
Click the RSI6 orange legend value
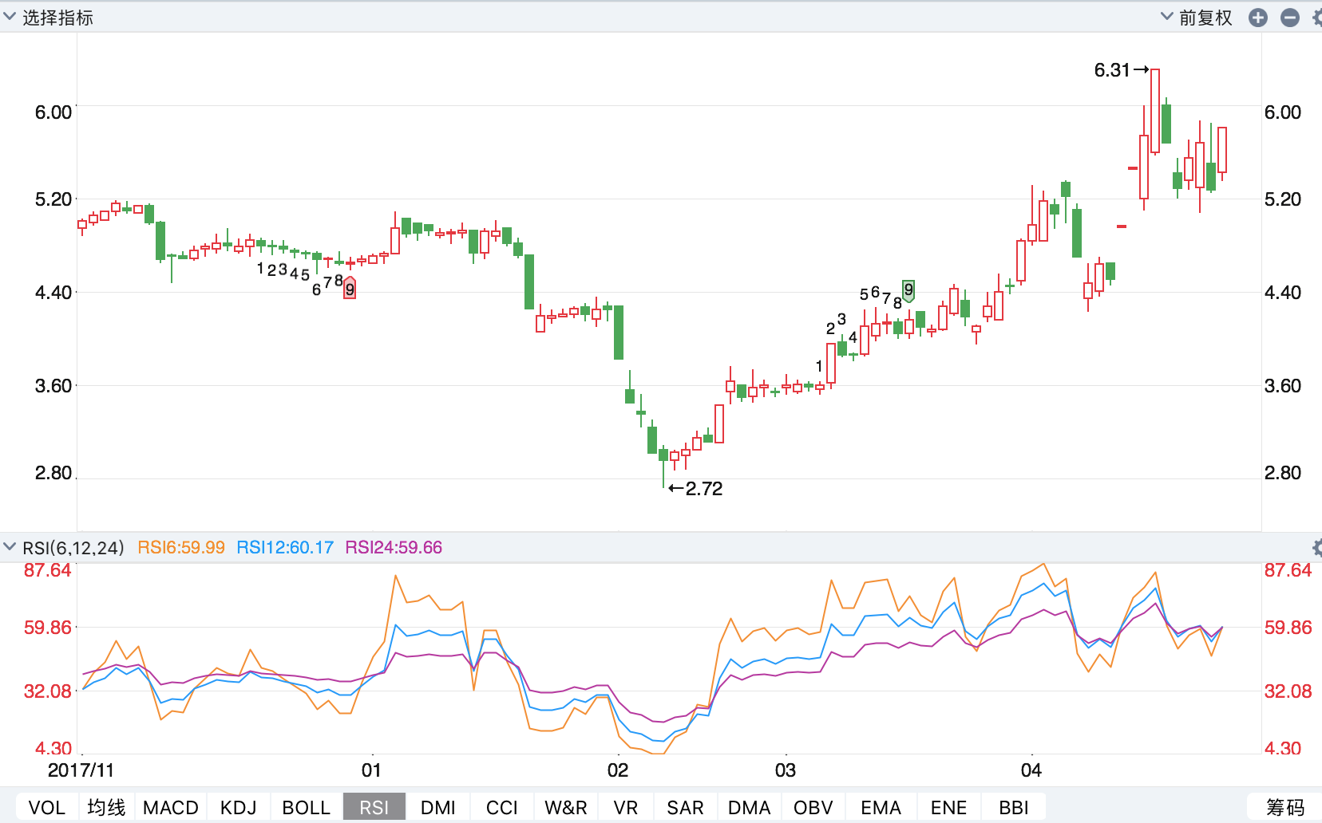181,547
